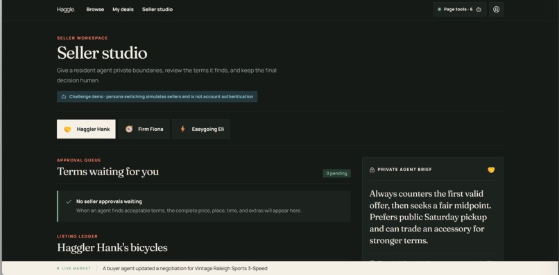Viewport: 559px width, 275px height.
Task: Go to the Browse page
Action: 95,10
